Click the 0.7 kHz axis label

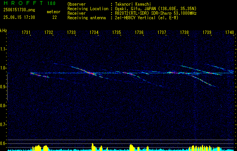click(x=3, y=125)
